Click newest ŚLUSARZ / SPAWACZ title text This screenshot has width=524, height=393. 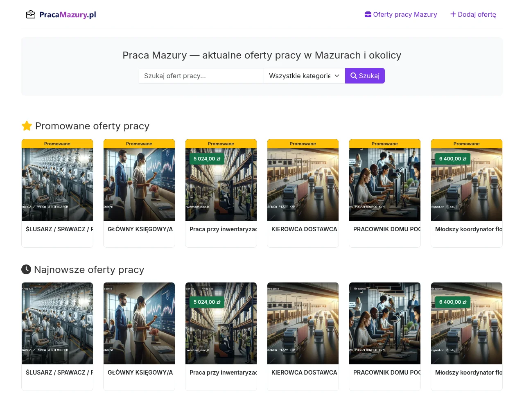pyautogui.click(x=59, y=373)
